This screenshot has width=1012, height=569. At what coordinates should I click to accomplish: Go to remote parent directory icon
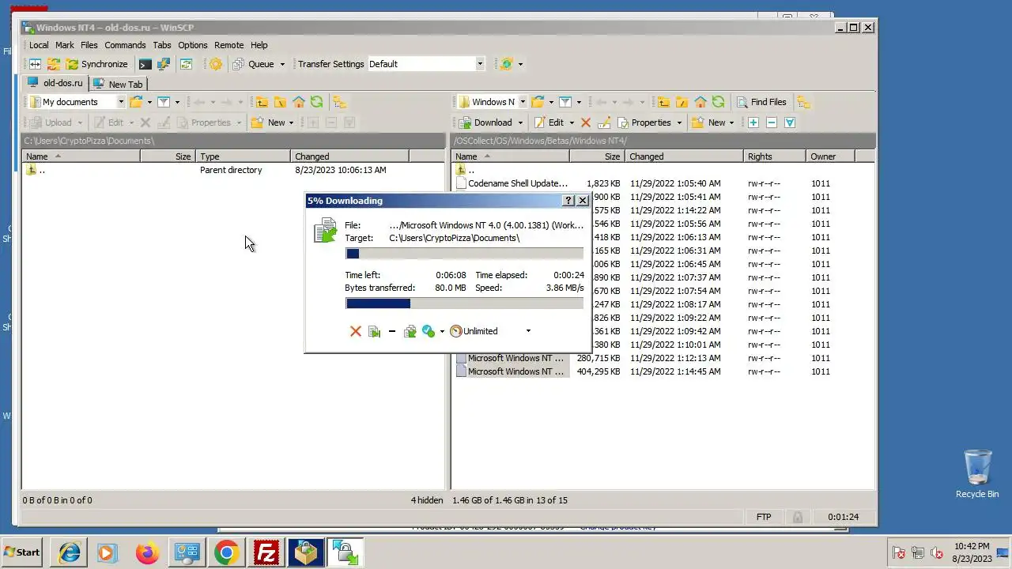(x=663, y=102)
